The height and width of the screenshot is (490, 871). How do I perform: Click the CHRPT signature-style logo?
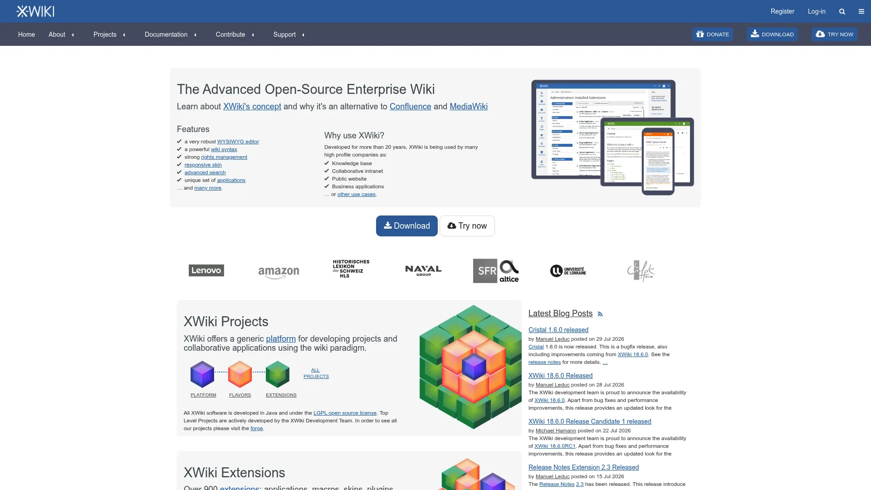click(641, 271)
